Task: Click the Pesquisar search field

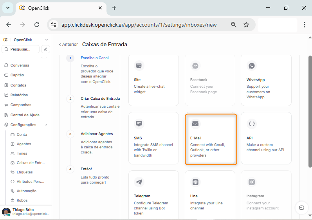Action: coord(21,49)
